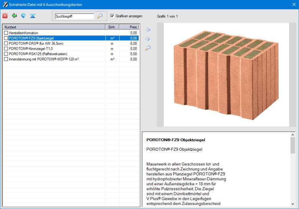Click the m² unit in the Innendämmung row
The image size is (299, 209).
coord(112,59)
